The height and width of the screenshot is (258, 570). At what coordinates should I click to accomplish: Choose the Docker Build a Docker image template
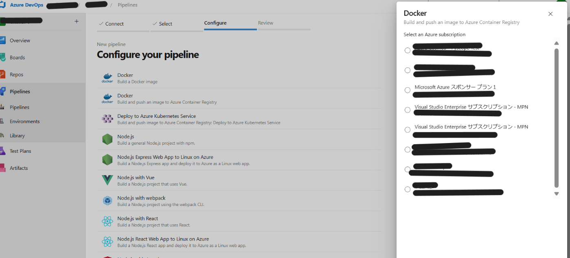(239, 78)
